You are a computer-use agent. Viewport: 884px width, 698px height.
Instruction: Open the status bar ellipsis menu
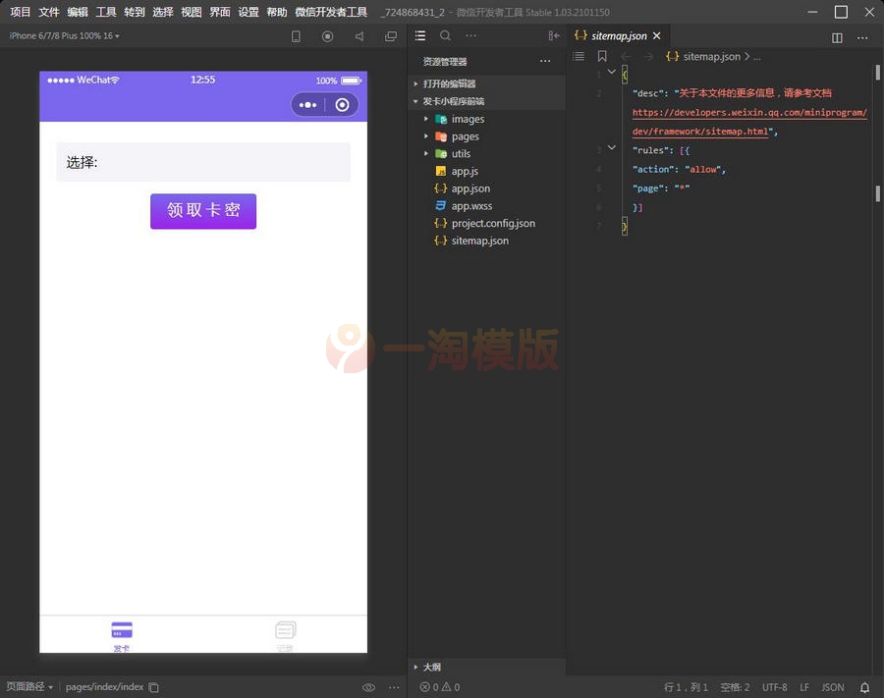(x=394, y=687)
